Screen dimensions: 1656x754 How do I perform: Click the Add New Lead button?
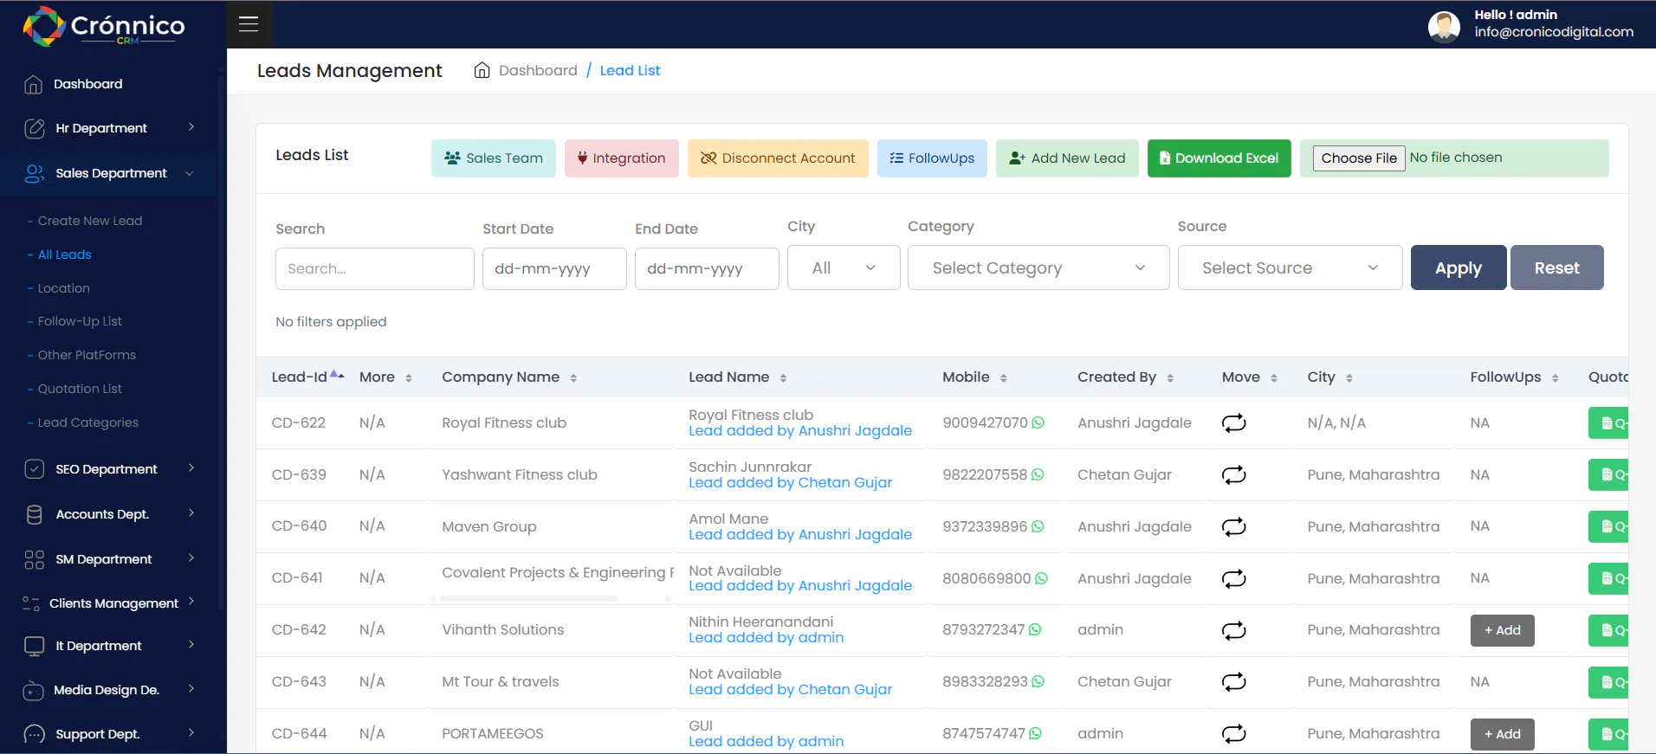[x=1067, y=158]
